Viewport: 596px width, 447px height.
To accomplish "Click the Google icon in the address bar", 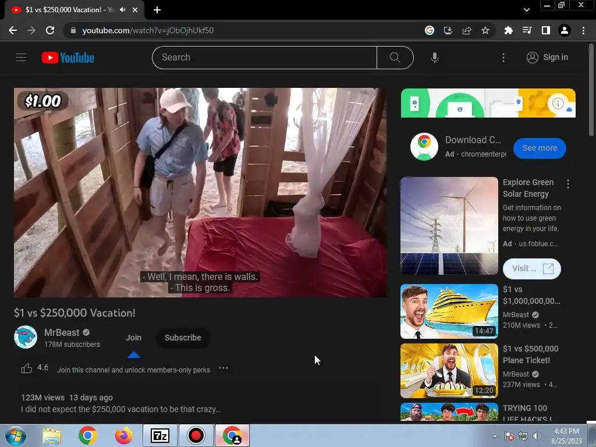I will [430, 30].
